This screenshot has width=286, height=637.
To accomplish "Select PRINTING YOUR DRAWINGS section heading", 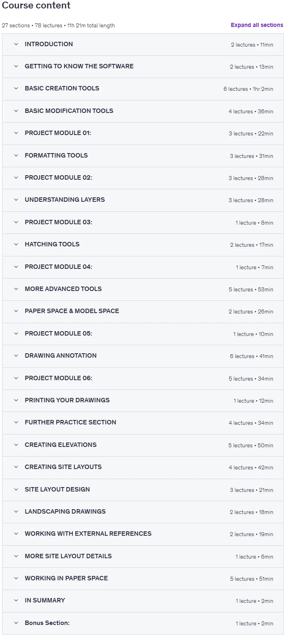I will (67, 400).
